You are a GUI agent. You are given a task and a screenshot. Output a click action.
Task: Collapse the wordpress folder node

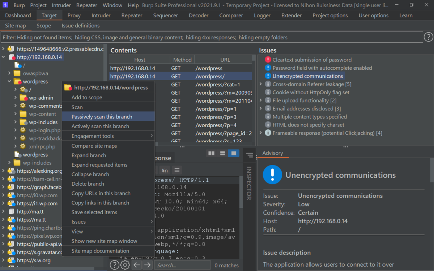(10, 82)
